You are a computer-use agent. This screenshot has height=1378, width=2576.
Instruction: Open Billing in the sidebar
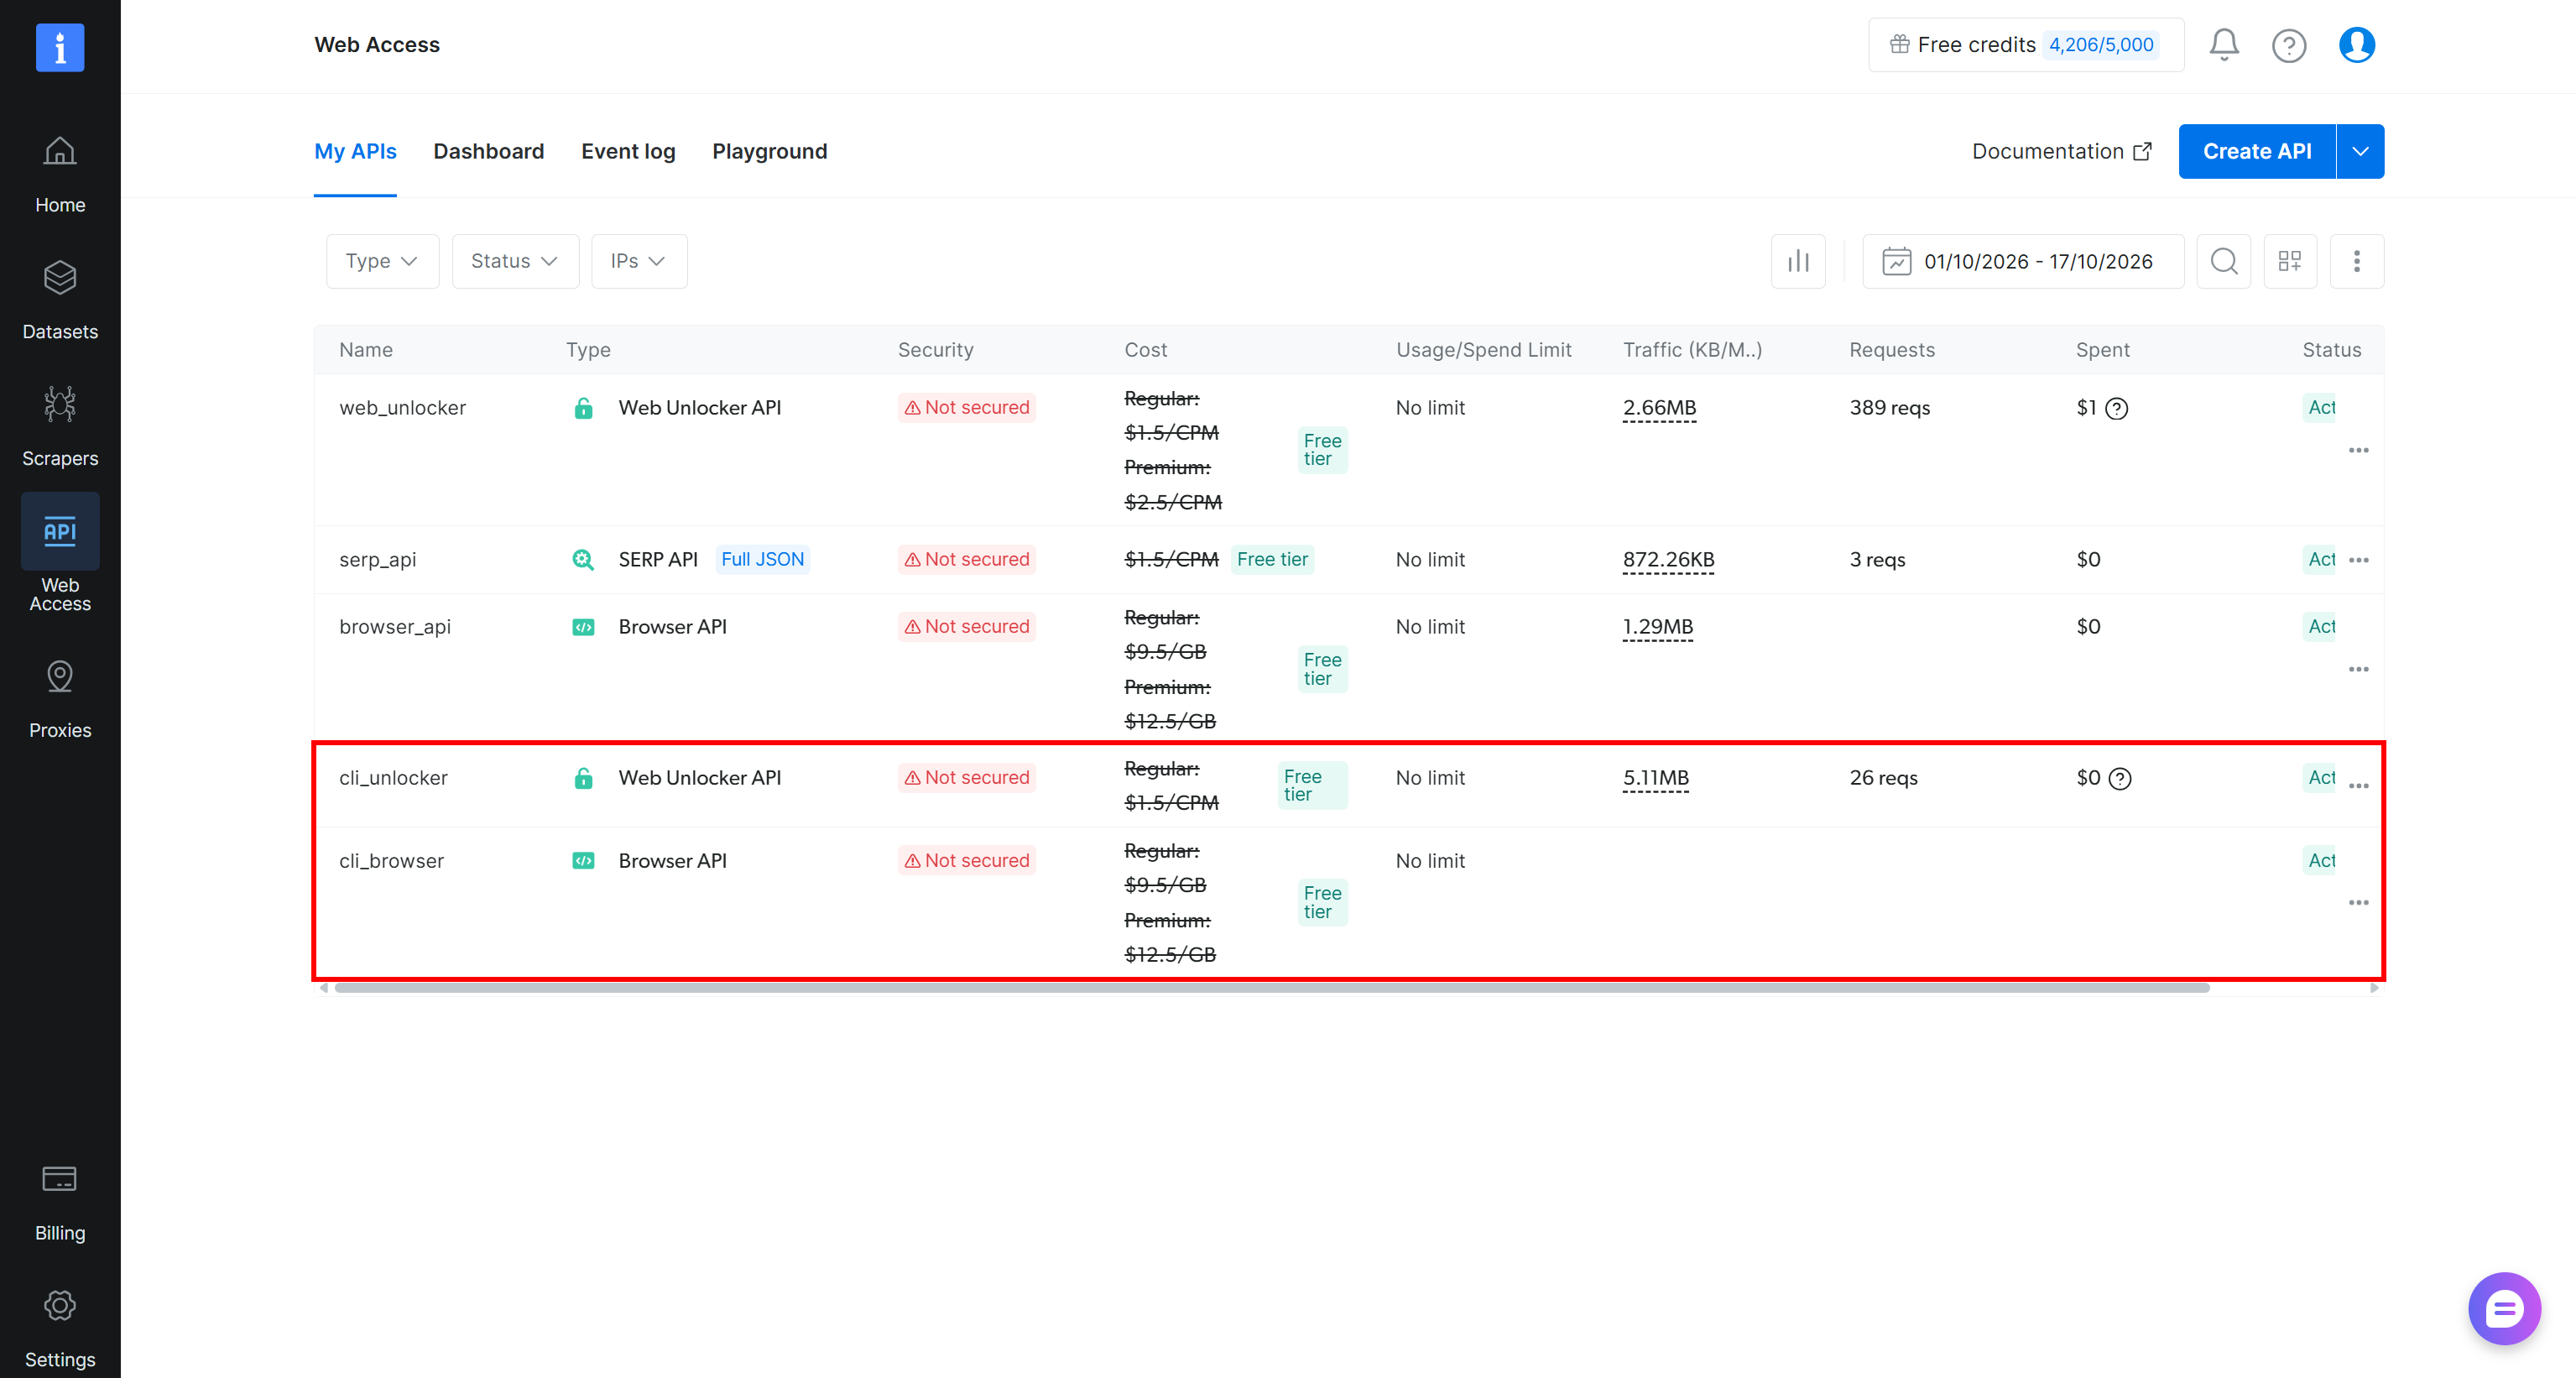click(x=60, y=1203)
